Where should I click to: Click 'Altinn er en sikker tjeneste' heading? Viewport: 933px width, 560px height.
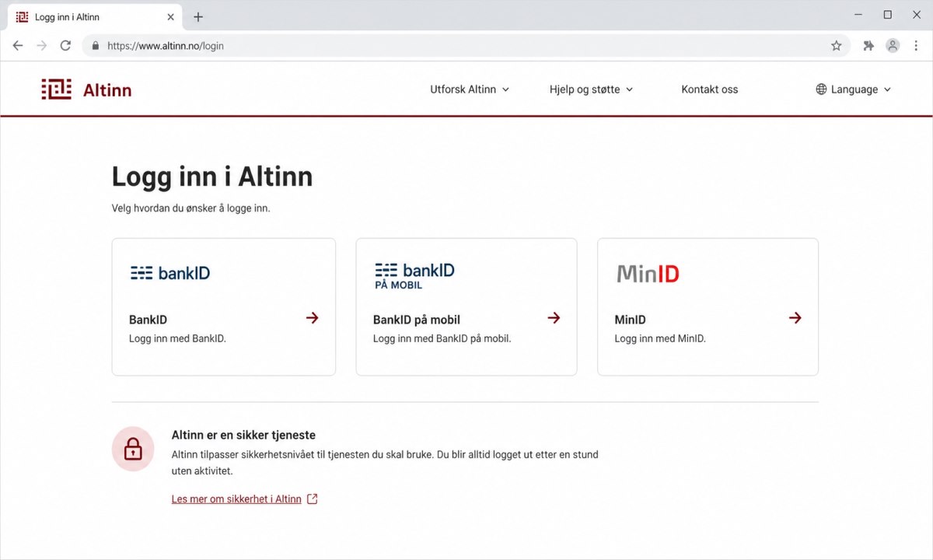point(243,435)
